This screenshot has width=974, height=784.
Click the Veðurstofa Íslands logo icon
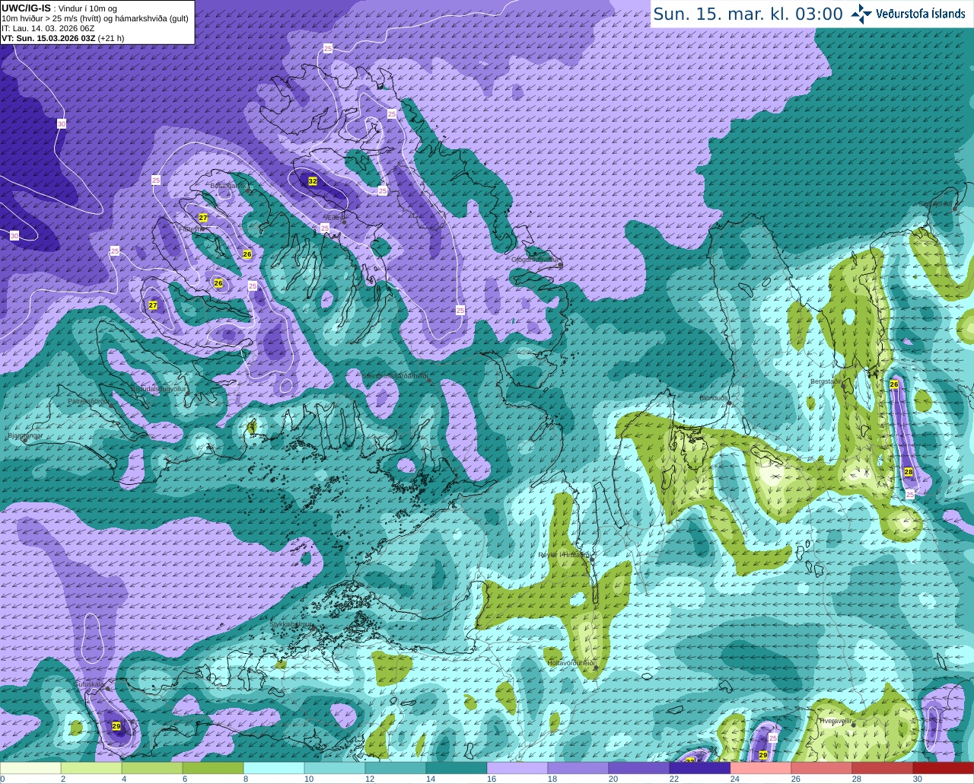tap(861, 14)
